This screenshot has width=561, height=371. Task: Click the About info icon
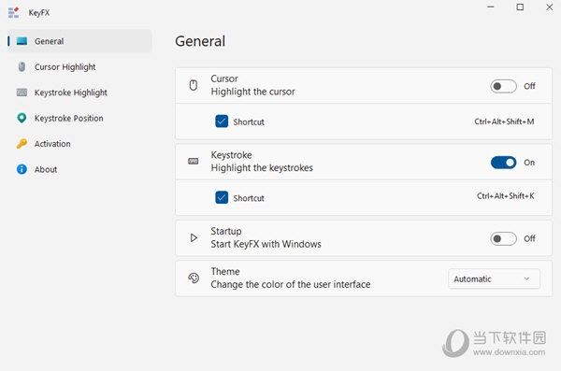click(x=22, y=169)
